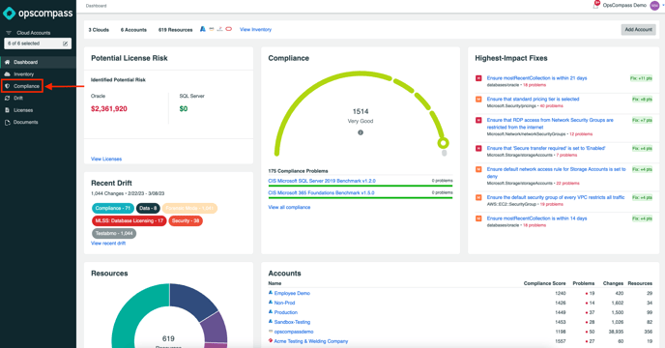665x348 pixels.
Task: Click the SQL Server risk value $0
Action: point(184,108)
